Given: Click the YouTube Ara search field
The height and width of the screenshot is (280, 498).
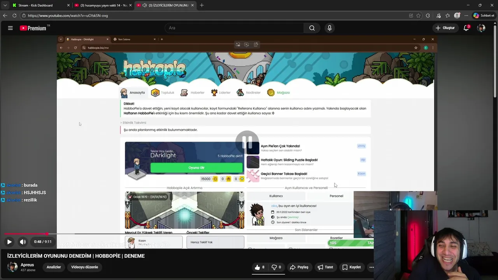Looking at the screenshot, I should [x=234, y=28].
